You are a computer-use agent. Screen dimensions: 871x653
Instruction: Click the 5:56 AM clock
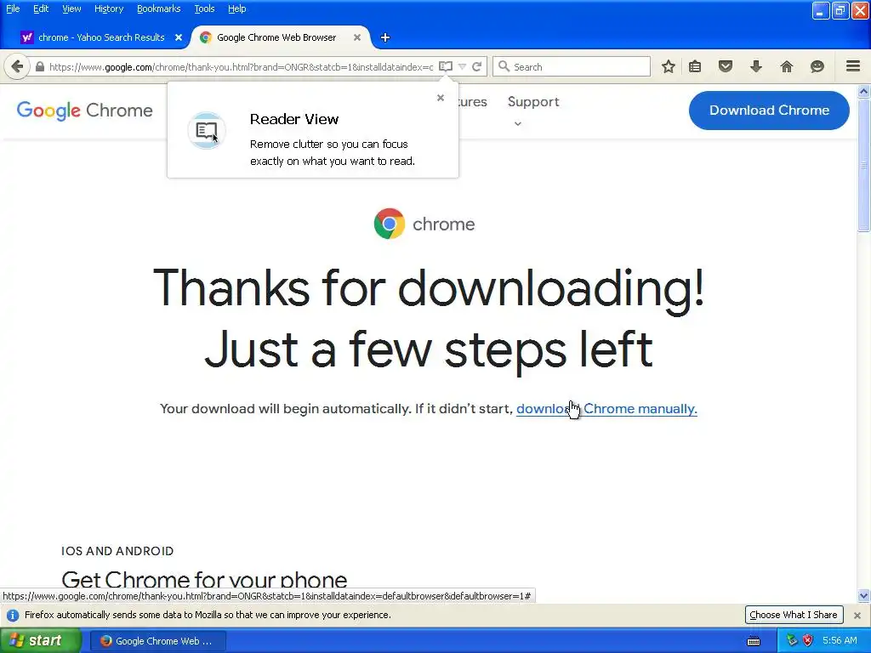tap(840, 641)
